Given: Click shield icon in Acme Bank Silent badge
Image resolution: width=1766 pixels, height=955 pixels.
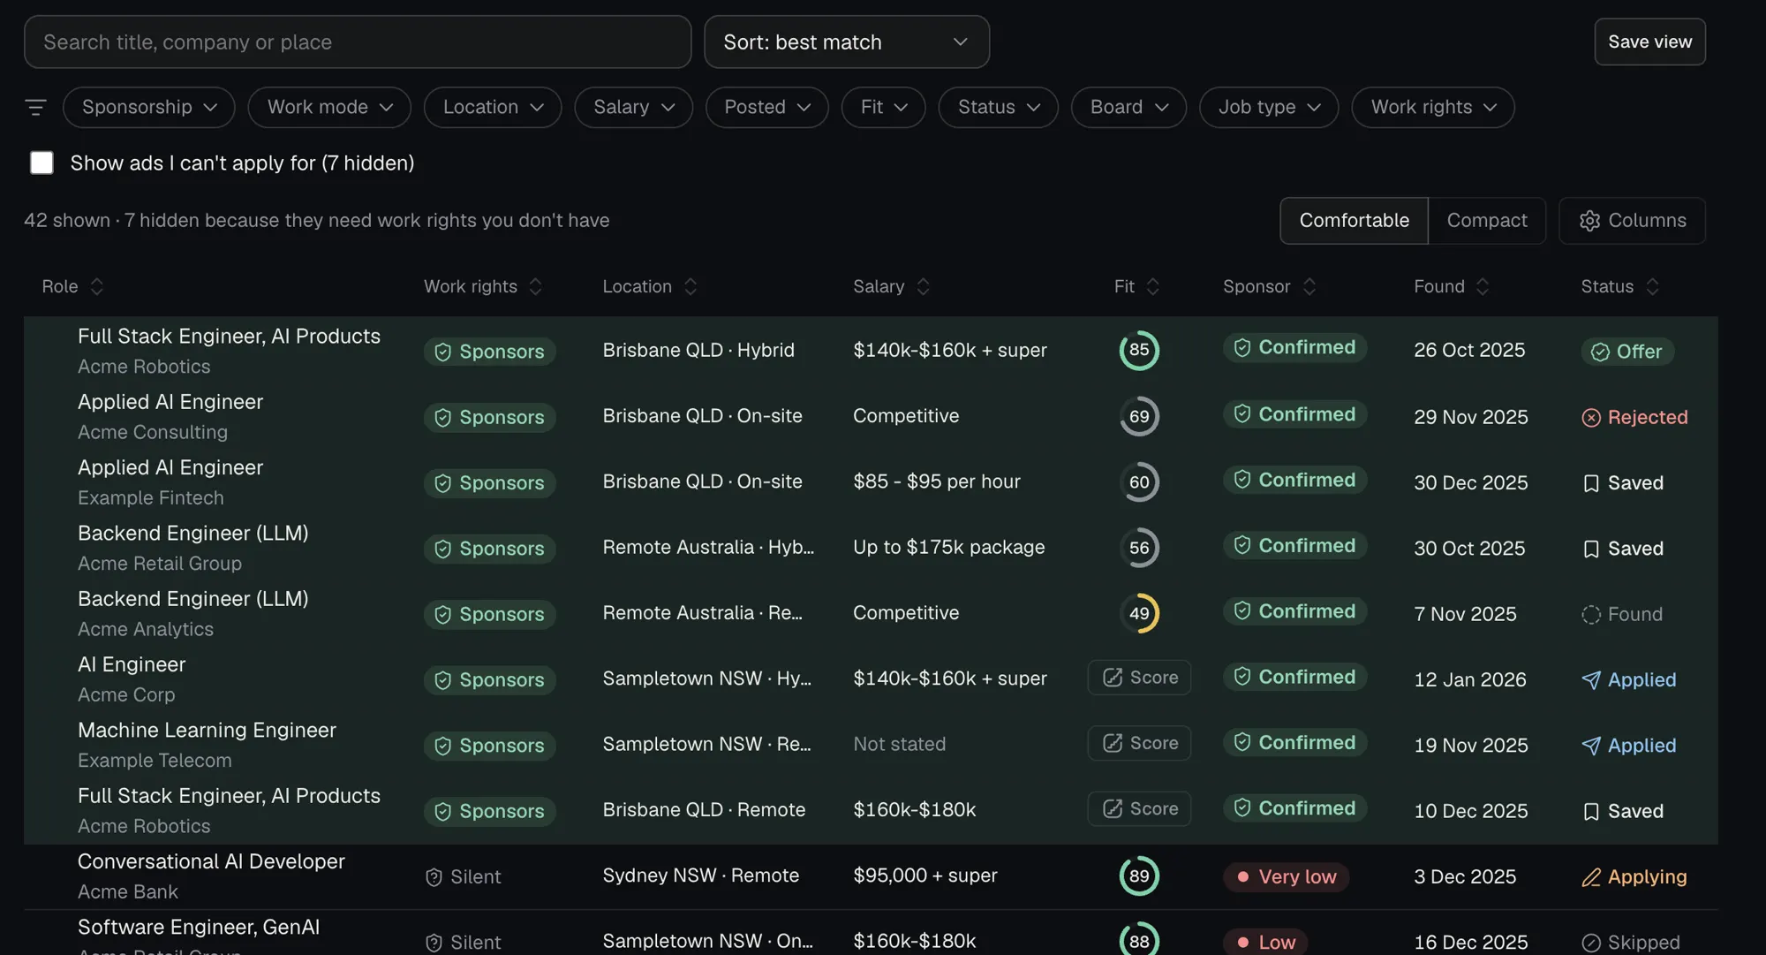Looking at the screenshot, I should pos(434,877).
